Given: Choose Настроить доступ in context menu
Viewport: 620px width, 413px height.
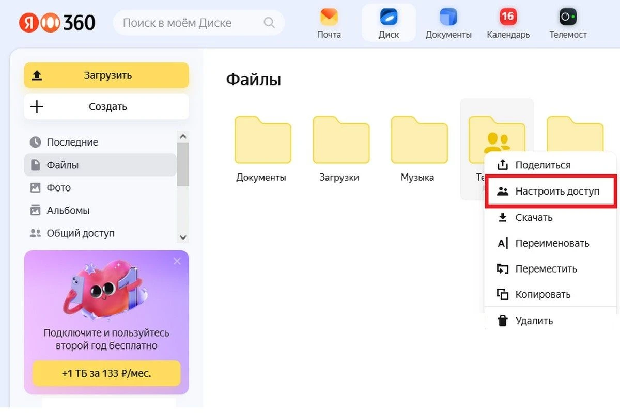Looking at the screenshot, I should coord(551,192).
